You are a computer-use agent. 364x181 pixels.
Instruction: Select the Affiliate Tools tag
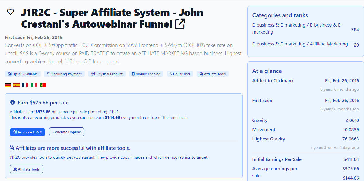213,74
